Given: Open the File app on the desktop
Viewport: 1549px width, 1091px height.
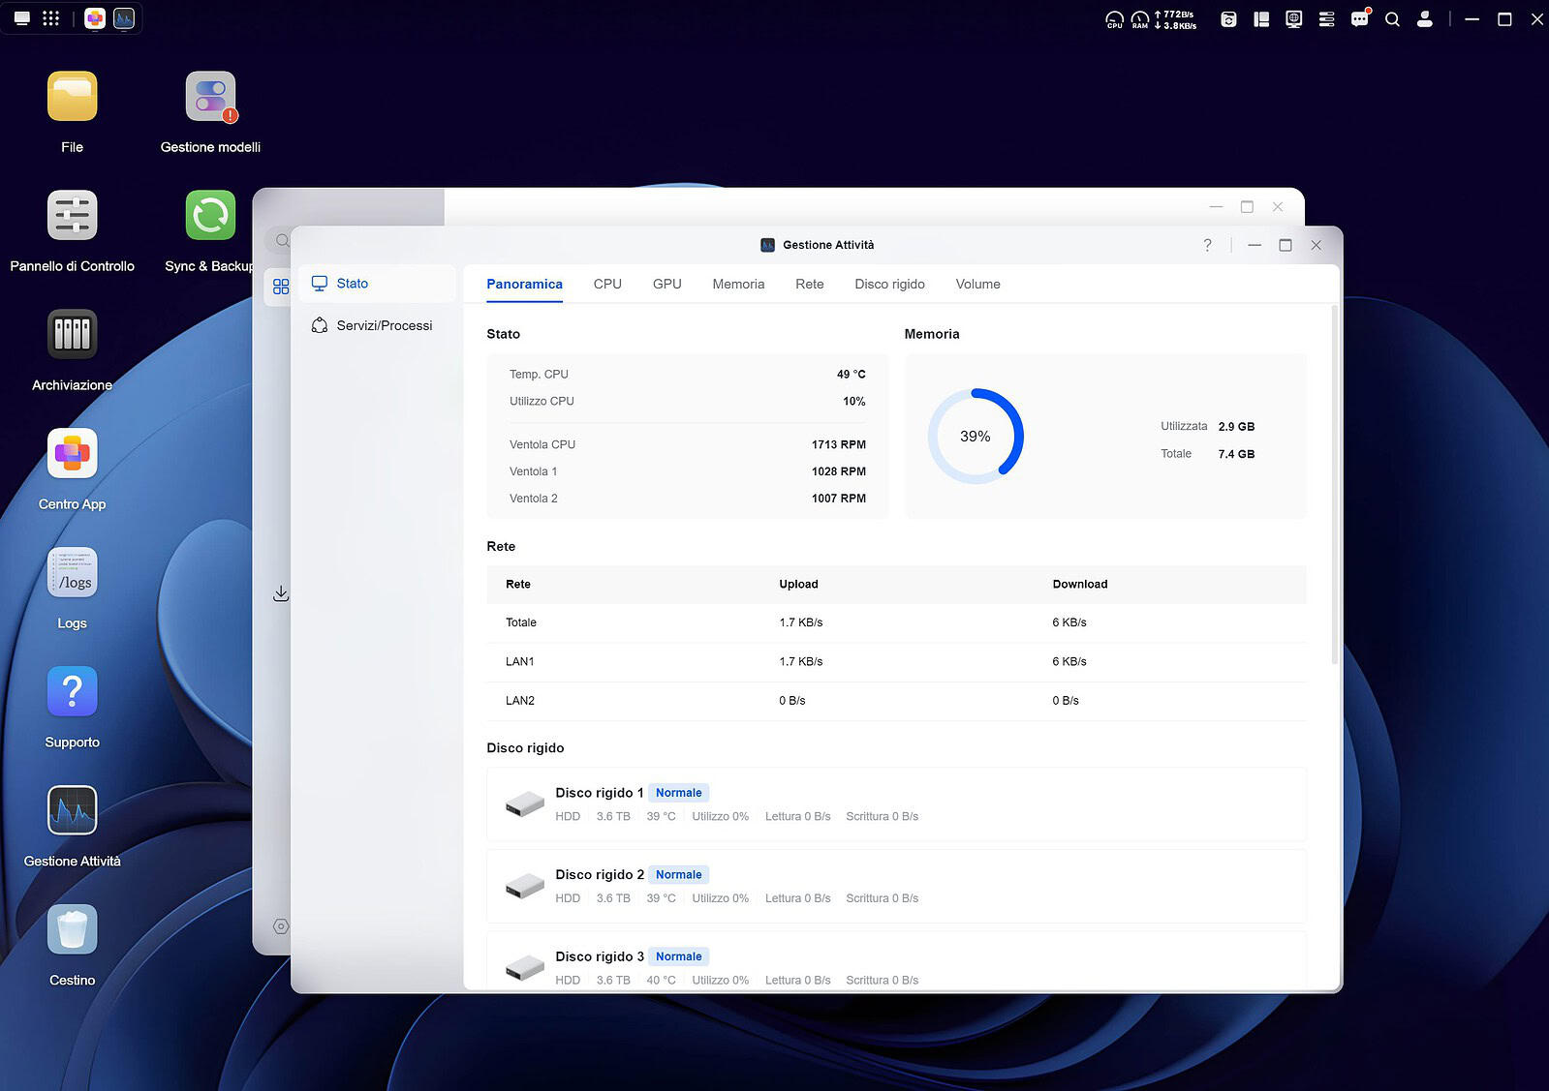Looking at the screenshot, I should 73,97.
